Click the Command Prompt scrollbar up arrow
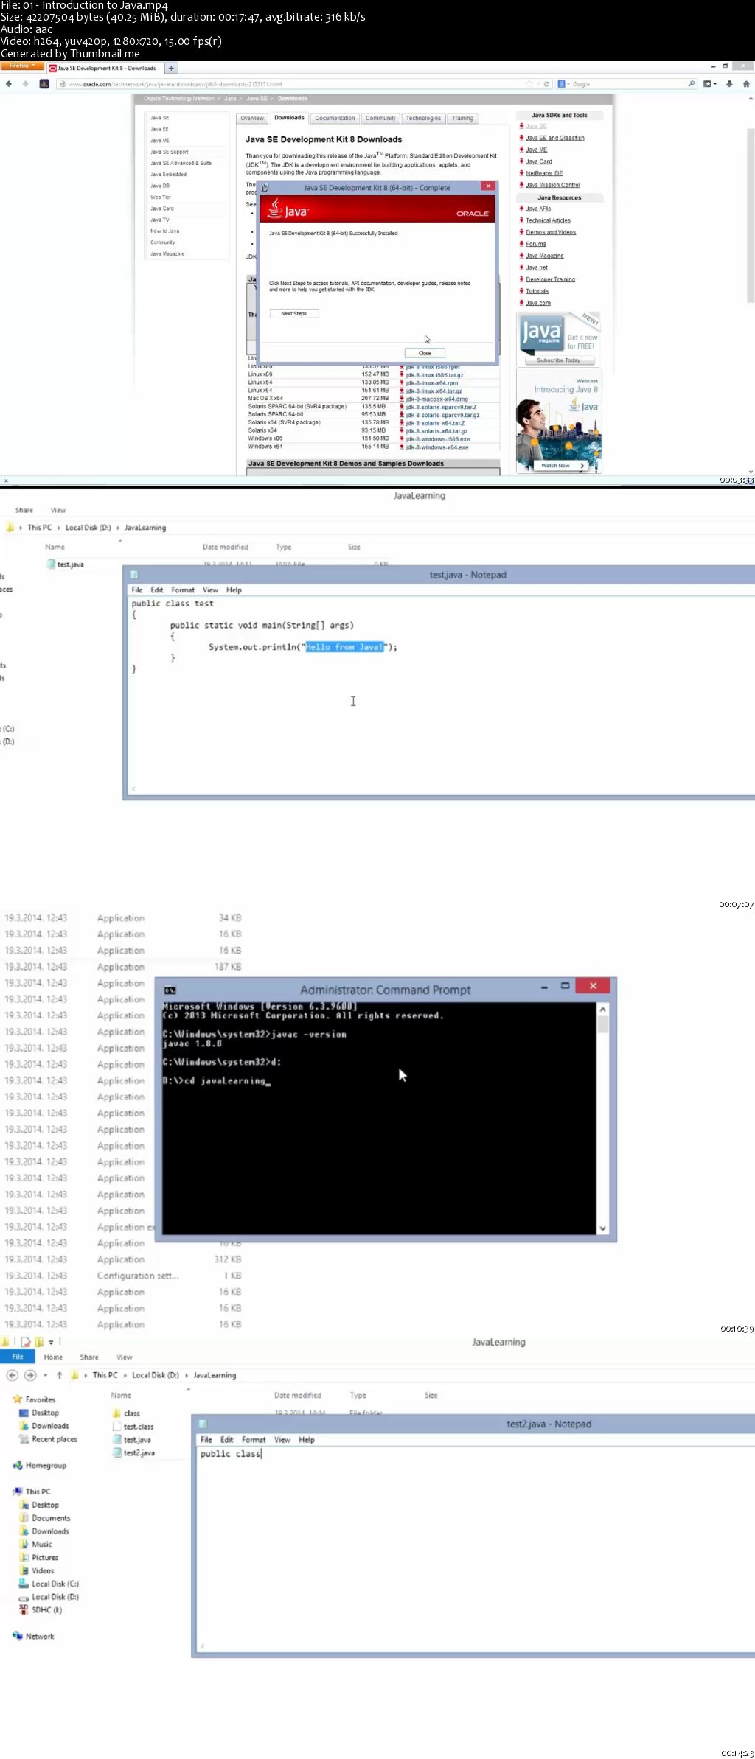This screenshot has width=755, height=1759. (602, 1009)
